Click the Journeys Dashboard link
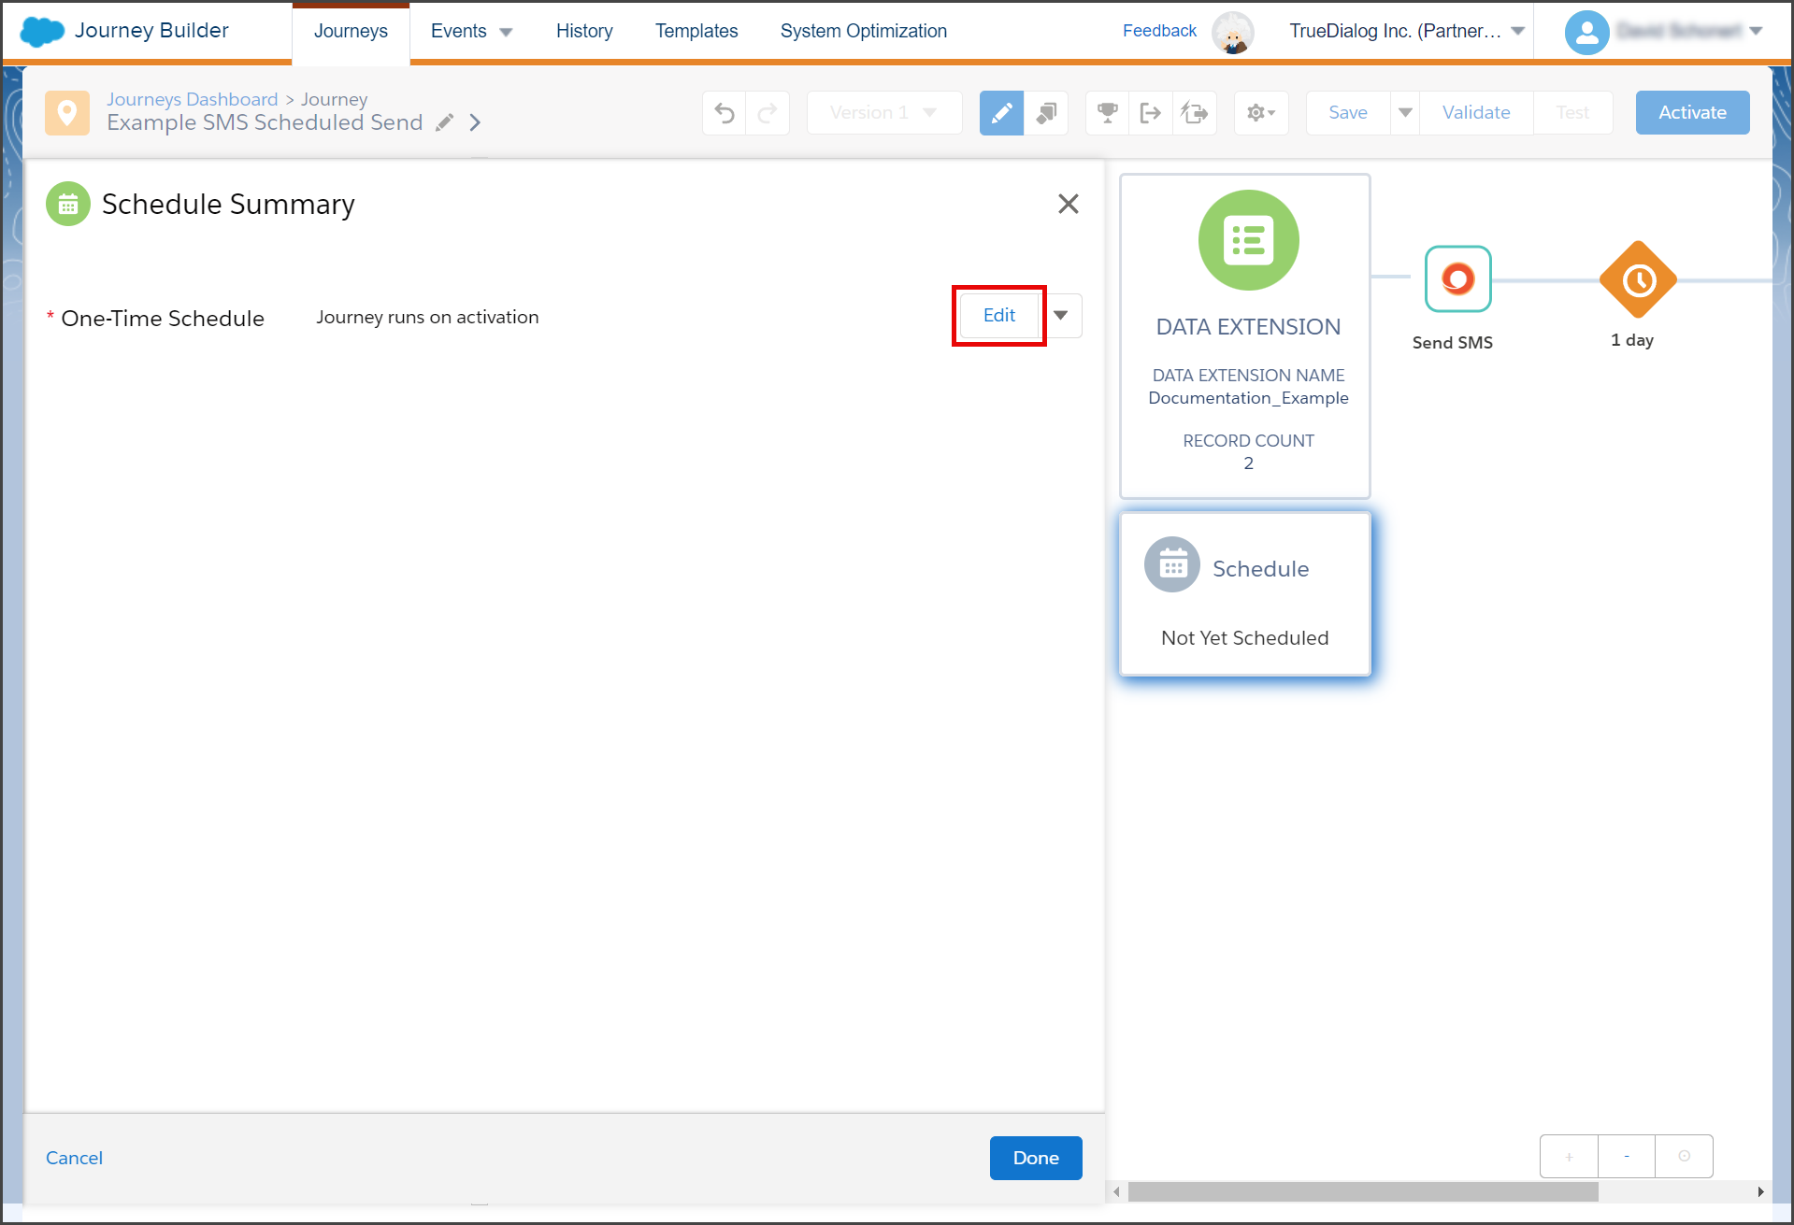Screen dimensions: 1794x1225 [x=192, y=99]
